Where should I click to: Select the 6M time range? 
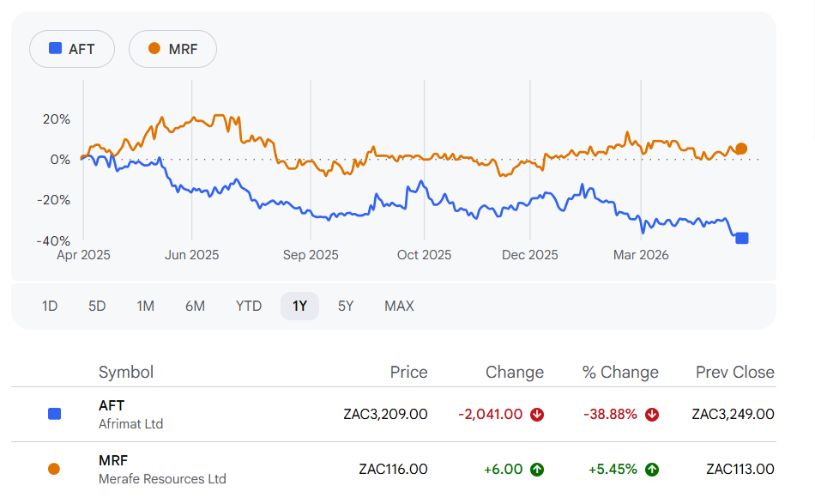pos(195,306)
